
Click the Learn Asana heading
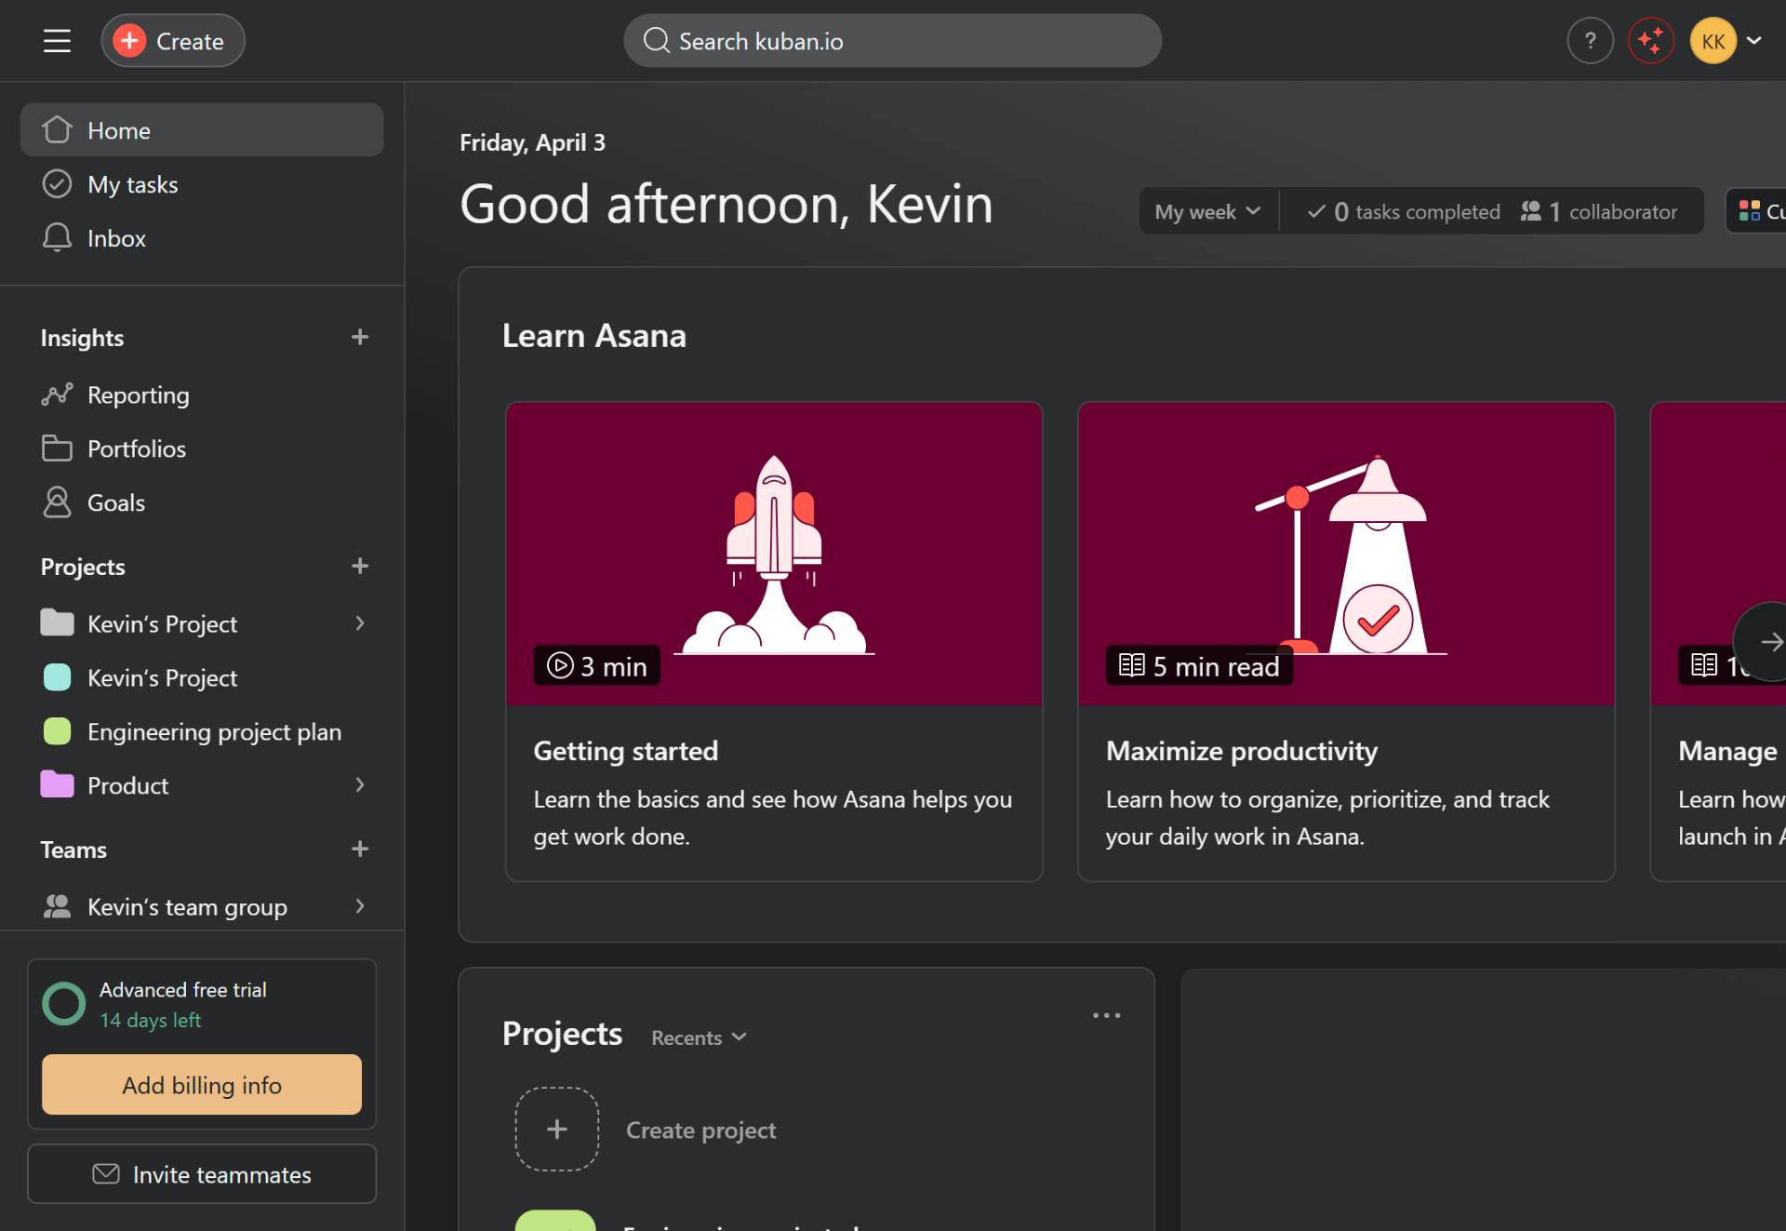[594, 336]
